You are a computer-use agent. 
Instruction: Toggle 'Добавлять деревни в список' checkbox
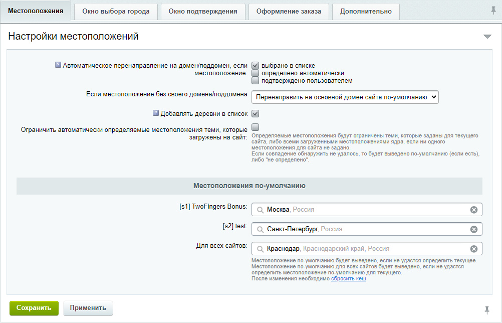[255, 114]
